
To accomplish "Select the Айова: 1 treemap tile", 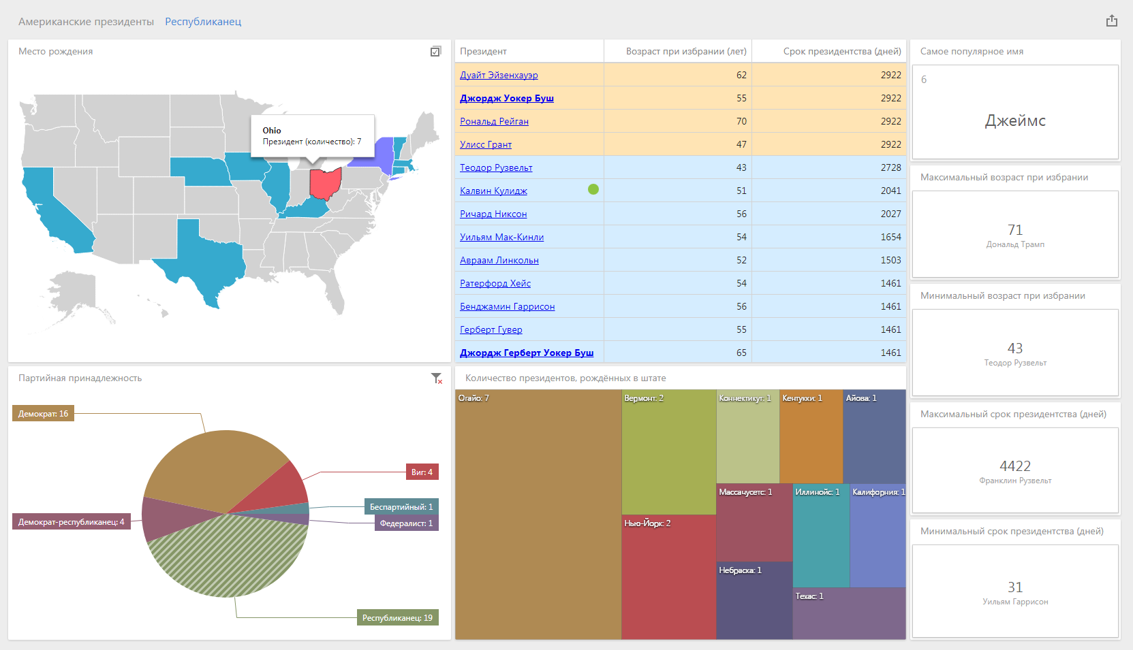I will pos(875,436).
